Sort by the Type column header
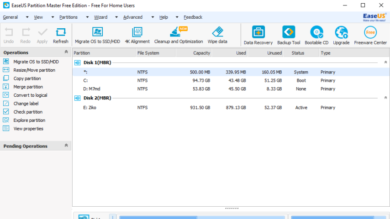Screen dimensions: 390x219 pyautogui.click(x=354, y=53)
